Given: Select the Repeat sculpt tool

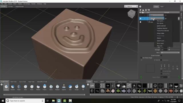Looking at the screenshot, I should tap(57, 87).
